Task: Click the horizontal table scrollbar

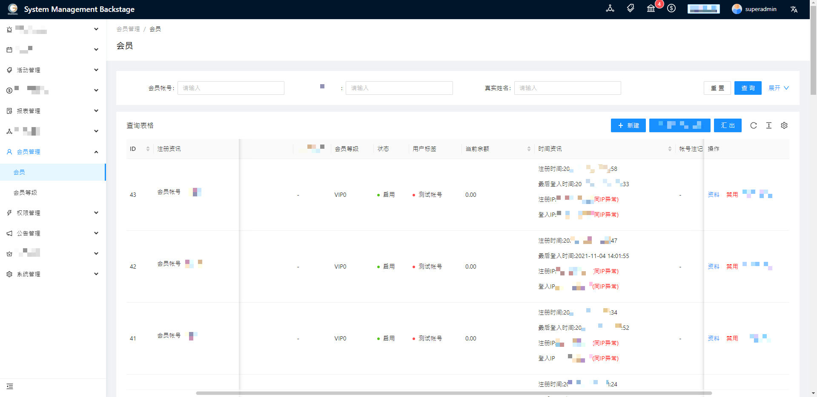Action: pyautogui.click(x=454, y=393)
